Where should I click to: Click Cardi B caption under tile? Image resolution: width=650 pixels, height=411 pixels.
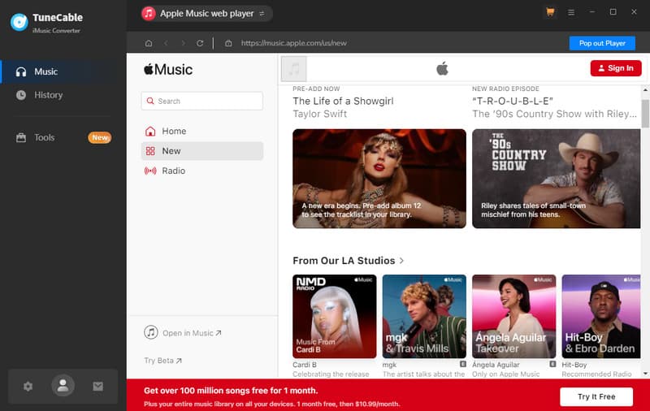tap(304, 365)
